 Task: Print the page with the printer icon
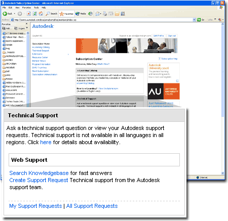tap(105, 14)
